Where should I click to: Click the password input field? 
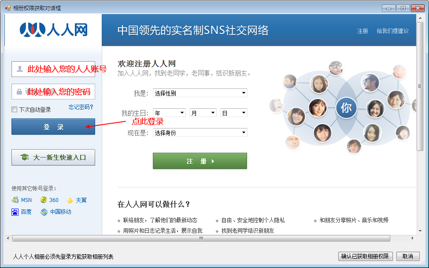pos(53,92)
